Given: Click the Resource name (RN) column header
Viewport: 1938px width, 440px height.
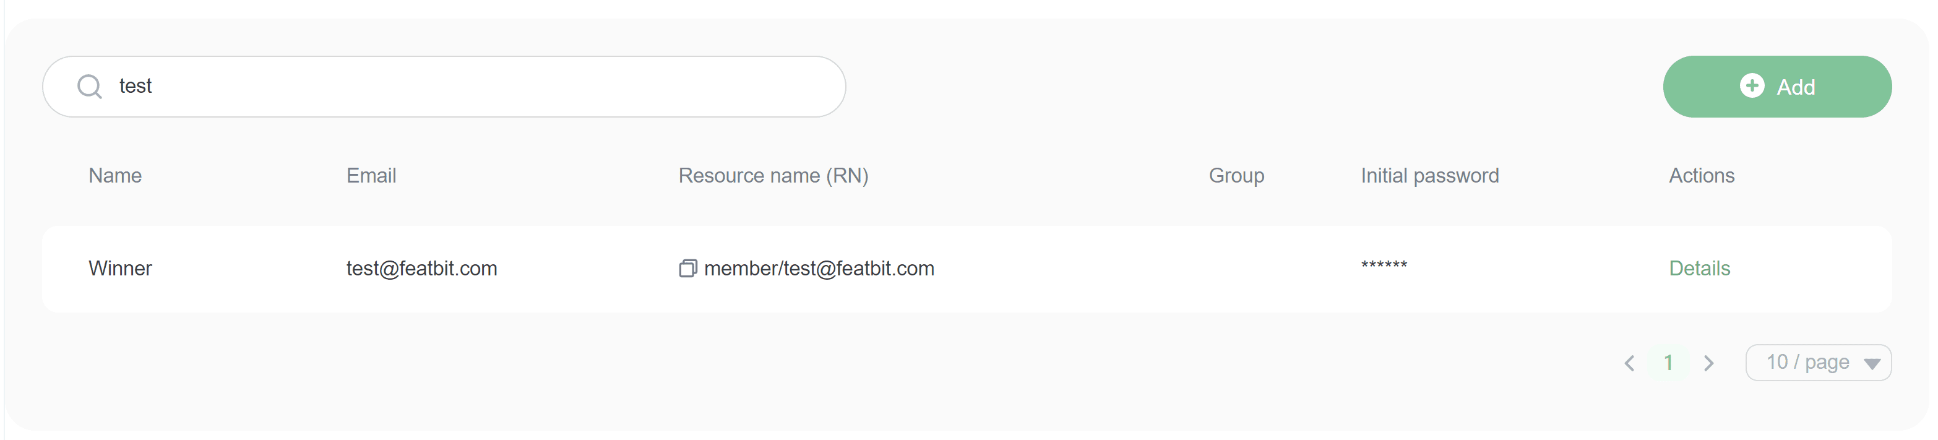Looking at the screenshot, I should (x=773, y=175).
